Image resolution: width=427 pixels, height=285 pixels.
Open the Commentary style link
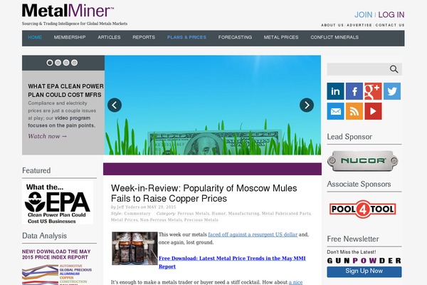(x=137, y=214)
